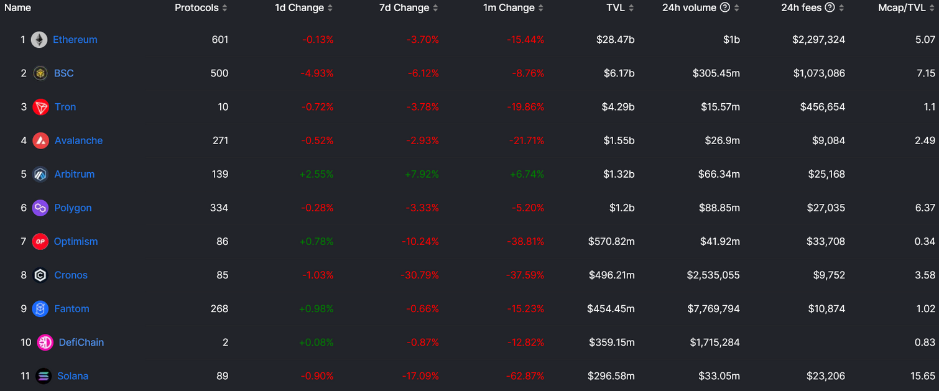Click the 24h volume help icon
939x391 pixels.
tap(724, 8)
